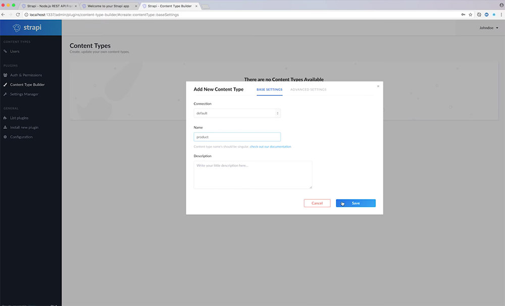
Task: Switch to Base Settings tab
Action: coord(270,90)
